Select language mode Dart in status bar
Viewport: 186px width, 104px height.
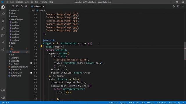coord(143,103)
